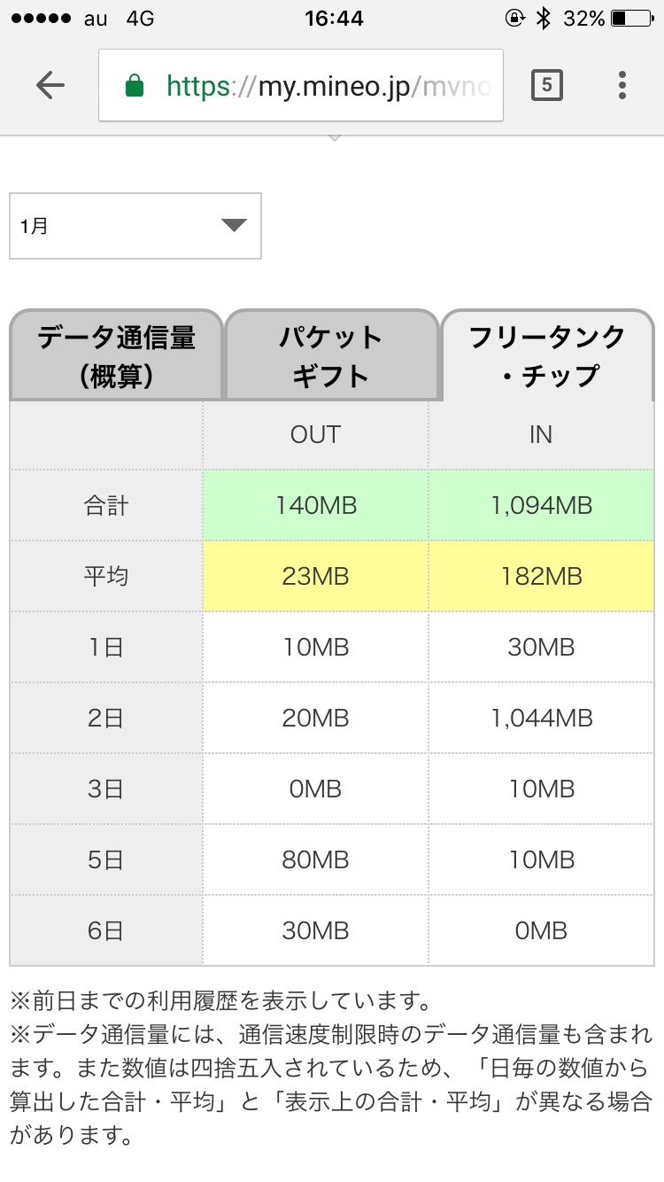Click the dropdown arrow on month selector
The height and width of the screenshot is (1182, 664).
pos(234,226)
